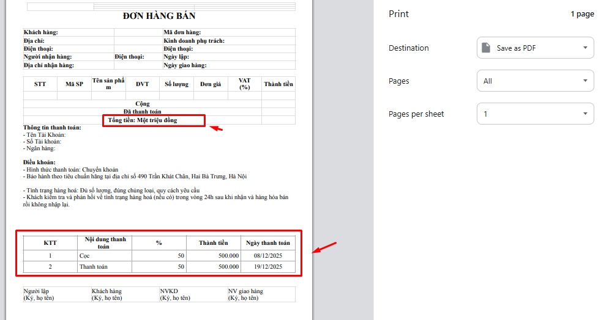Click the 19/12/2025 payment date
601x320 pixels.
coord(267,267)
